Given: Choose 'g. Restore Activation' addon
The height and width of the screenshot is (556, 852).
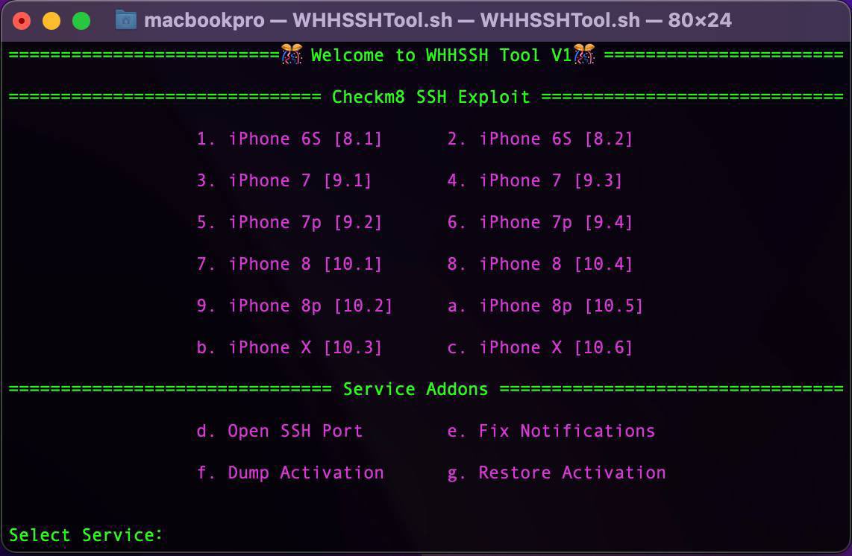Looking at the screenshot, I should click(x=557, y=473).
